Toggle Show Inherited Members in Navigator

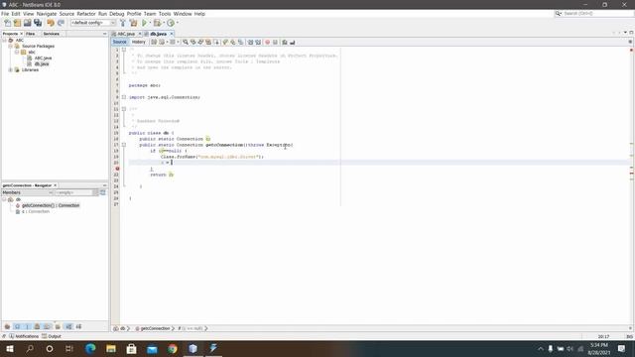[x=7, y=326]
